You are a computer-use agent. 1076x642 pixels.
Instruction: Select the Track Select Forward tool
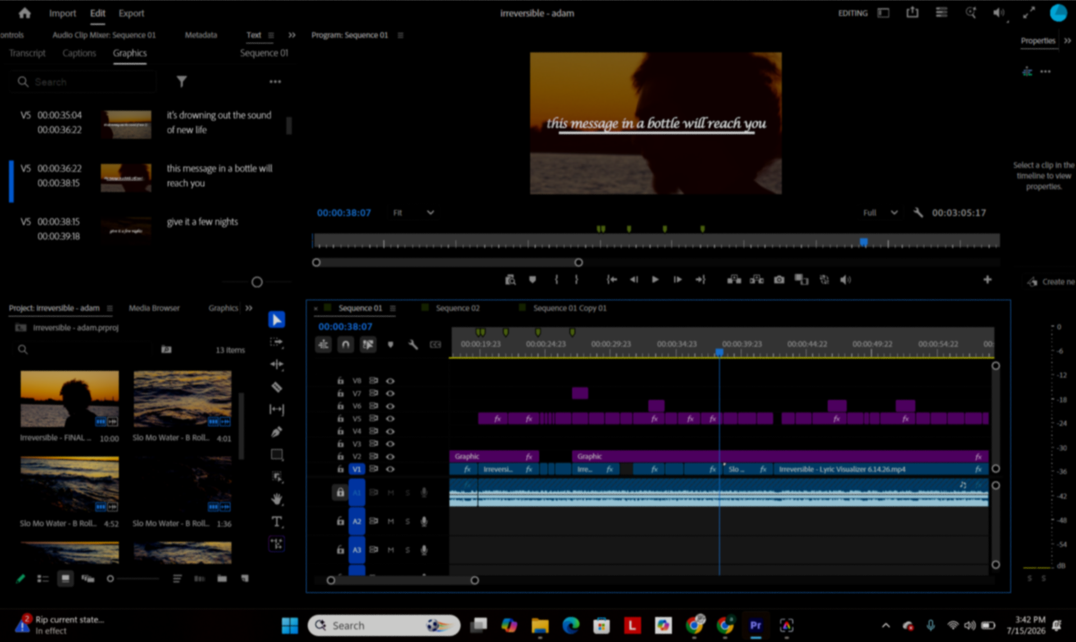[x=277, y=342]
